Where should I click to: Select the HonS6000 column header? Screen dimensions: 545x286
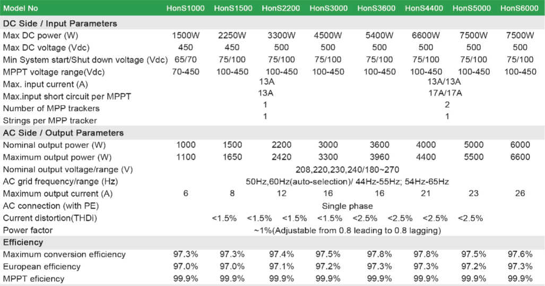(x=520, y=8)
